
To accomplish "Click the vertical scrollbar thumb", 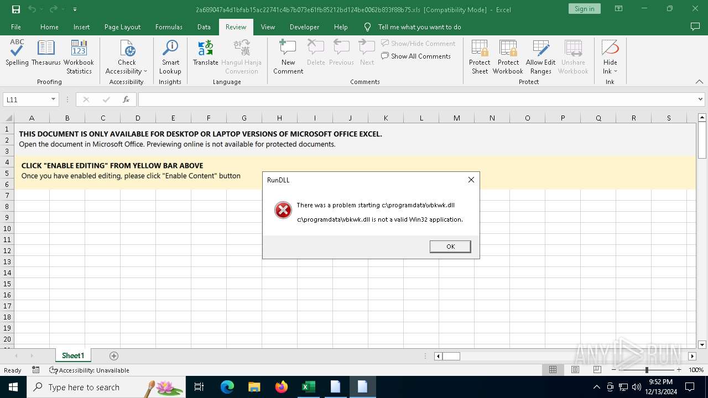I will [702, 141].
